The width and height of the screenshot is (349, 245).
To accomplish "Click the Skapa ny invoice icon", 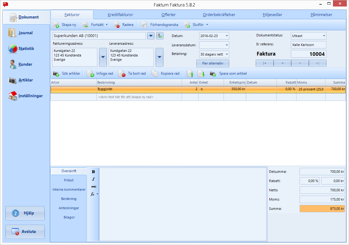I will 56,25.
